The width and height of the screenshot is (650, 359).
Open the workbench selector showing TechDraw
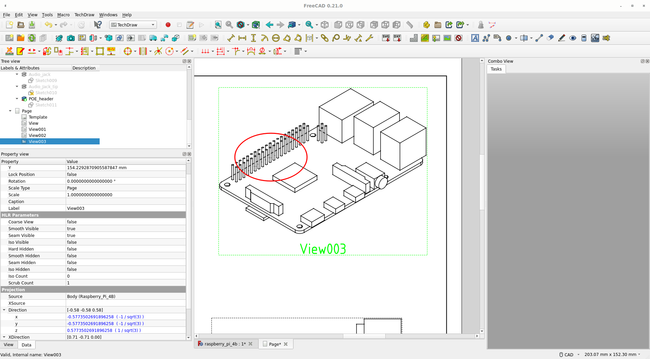pos(133,25)
